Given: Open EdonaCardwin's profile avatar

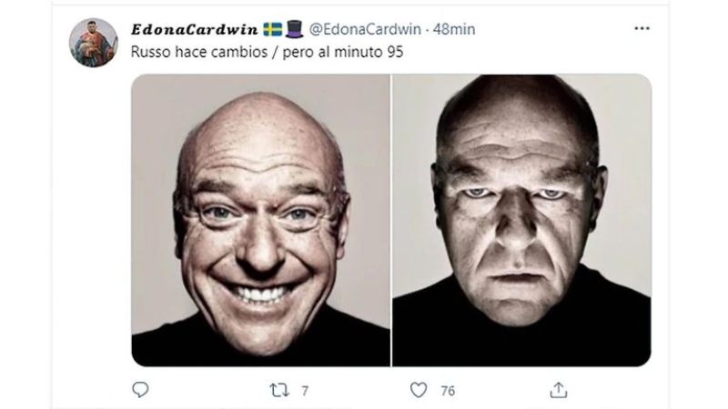Looking at the screenshot, I should 94,42.
